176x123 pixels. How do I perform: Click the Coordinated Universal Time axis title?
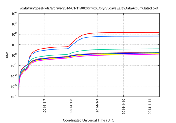point(89,121)
